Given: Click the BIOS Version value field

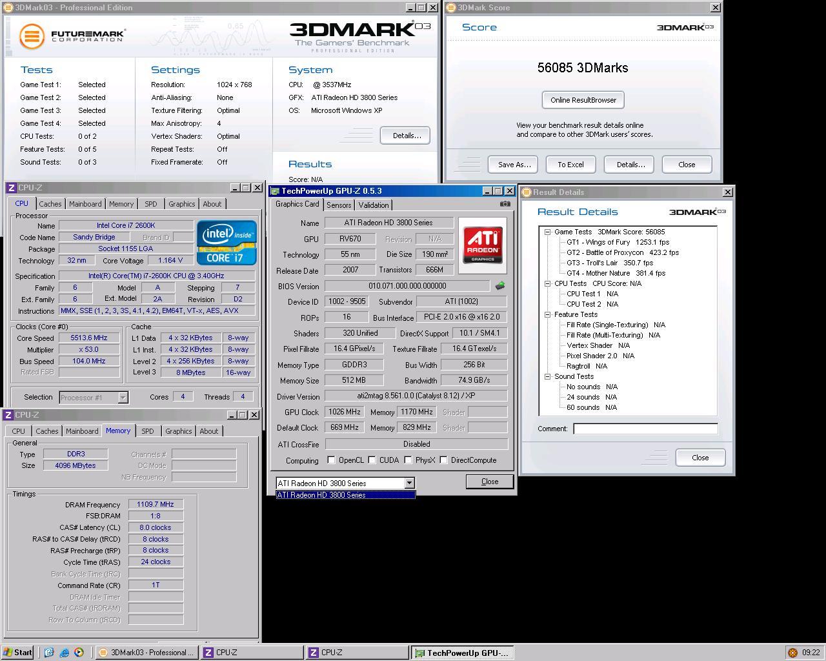Looking at the screenshot, I should (x=407, y=286).
